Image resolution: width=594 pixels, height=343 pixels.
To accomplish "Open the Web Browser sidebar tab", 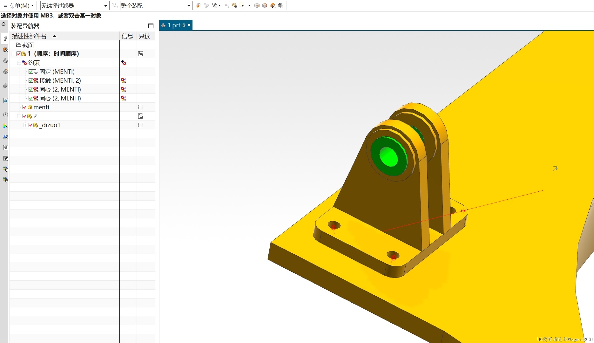I will coord(5,100).
